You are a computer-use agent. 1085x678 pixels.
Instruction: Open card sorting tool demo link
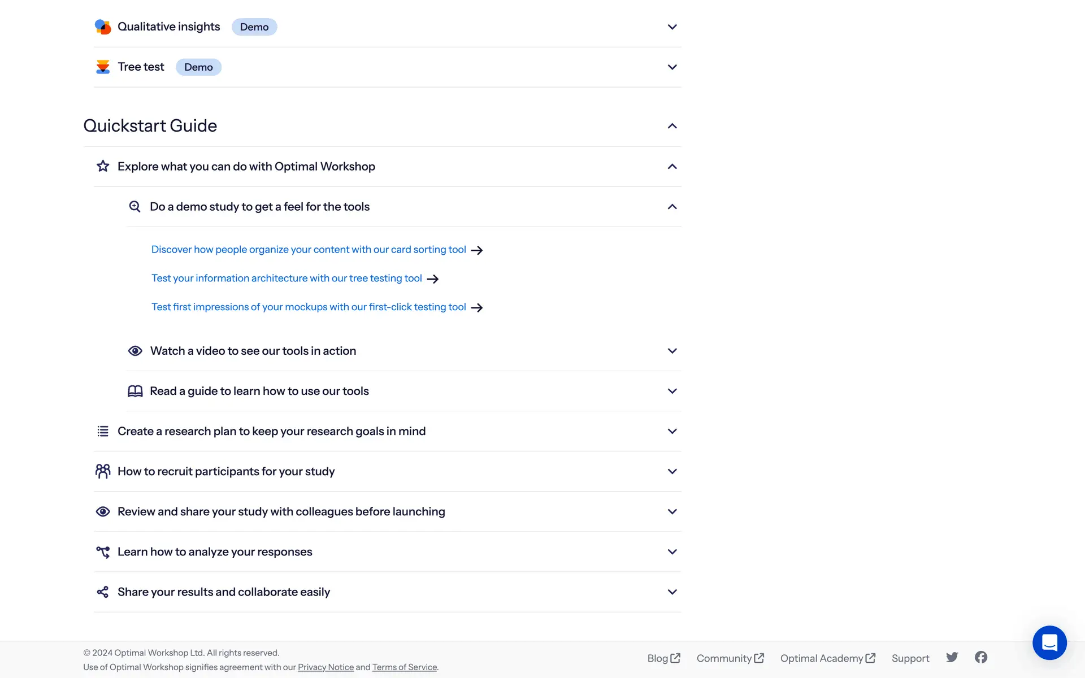coord(309,250)
